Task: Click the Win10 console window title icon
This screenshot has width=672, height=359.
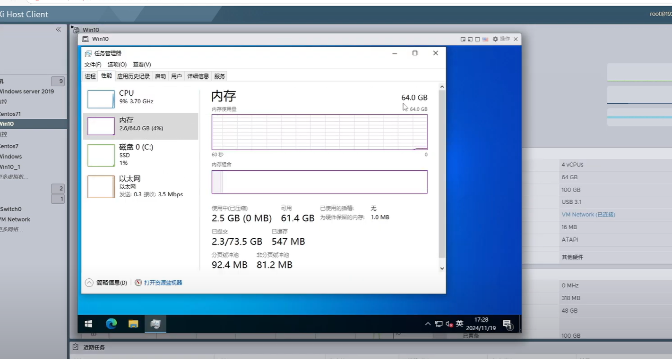Action: click(x=86, y=39)
